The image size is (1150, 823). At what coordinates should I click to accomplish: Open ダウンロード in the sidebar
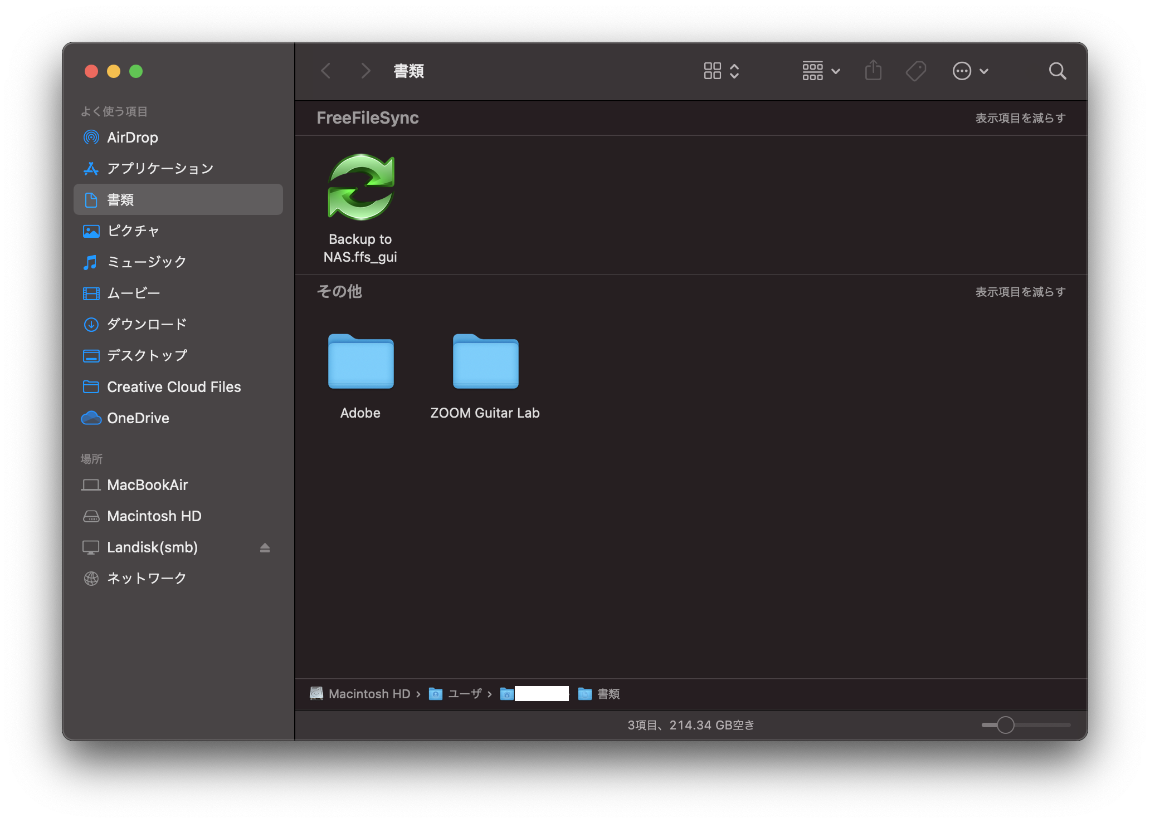click(146, 324)
